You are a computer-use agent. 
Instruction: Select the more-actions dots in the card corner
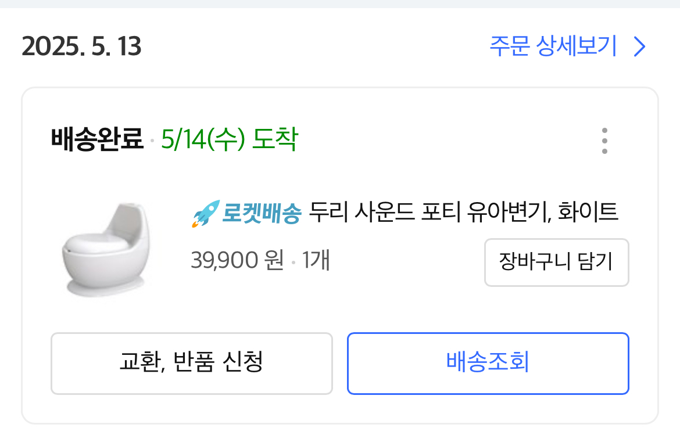(x=604, y=140)
